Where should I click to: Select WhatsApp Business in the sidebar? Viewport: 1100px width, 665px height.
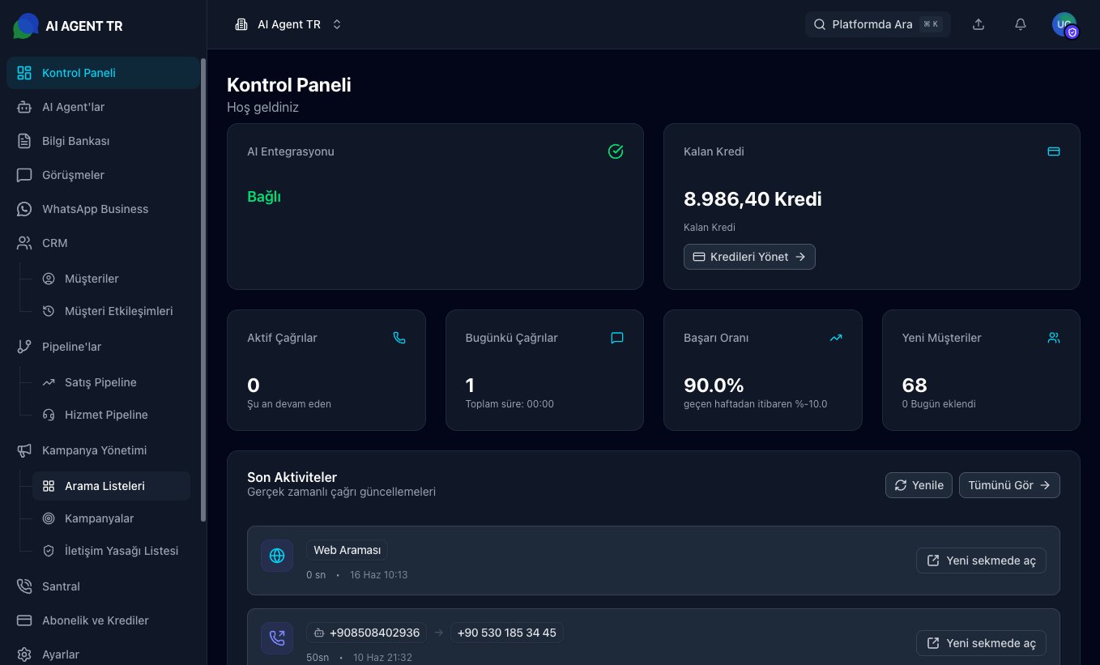coord(103,209)
